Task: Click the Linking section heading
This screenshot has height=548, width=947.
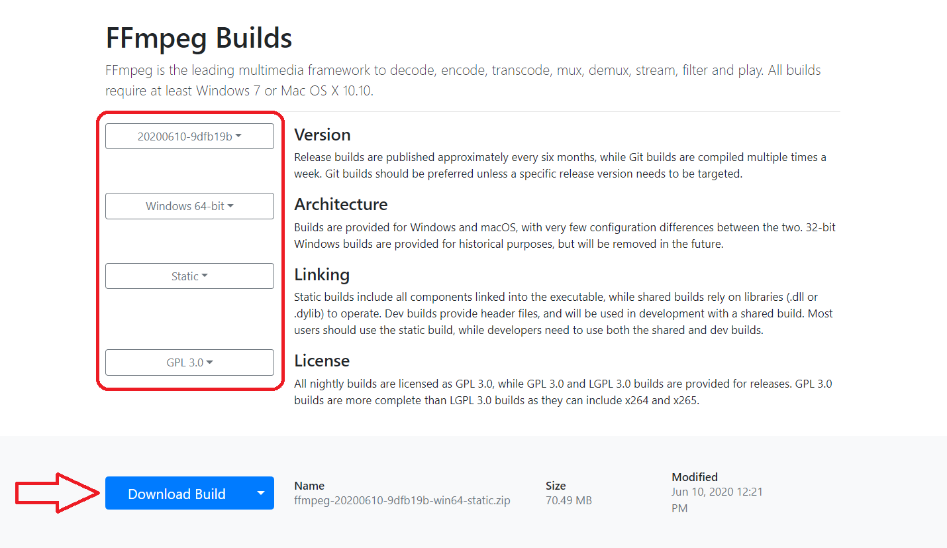Action: click(322, 274)
